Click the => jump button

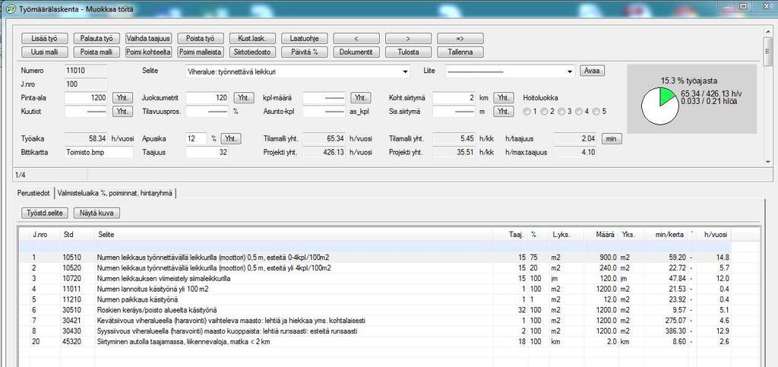pos(460,39)
